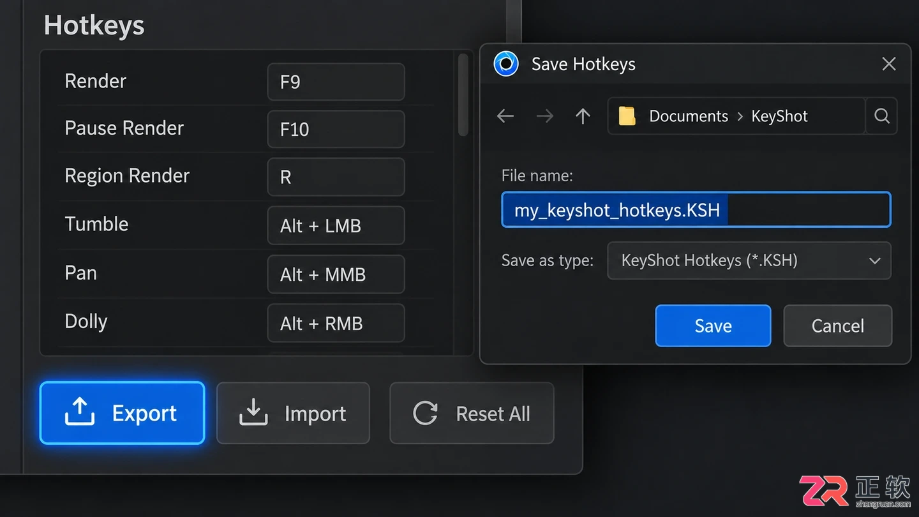Select the Tumble Alt + LMB hotkey field
The height and width of the screenshot is (517, 919).
click(x=336, y=225)
